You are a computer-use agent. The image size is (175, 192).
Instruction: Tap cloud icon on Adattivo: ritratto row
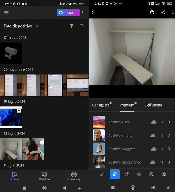click(153, 135)
